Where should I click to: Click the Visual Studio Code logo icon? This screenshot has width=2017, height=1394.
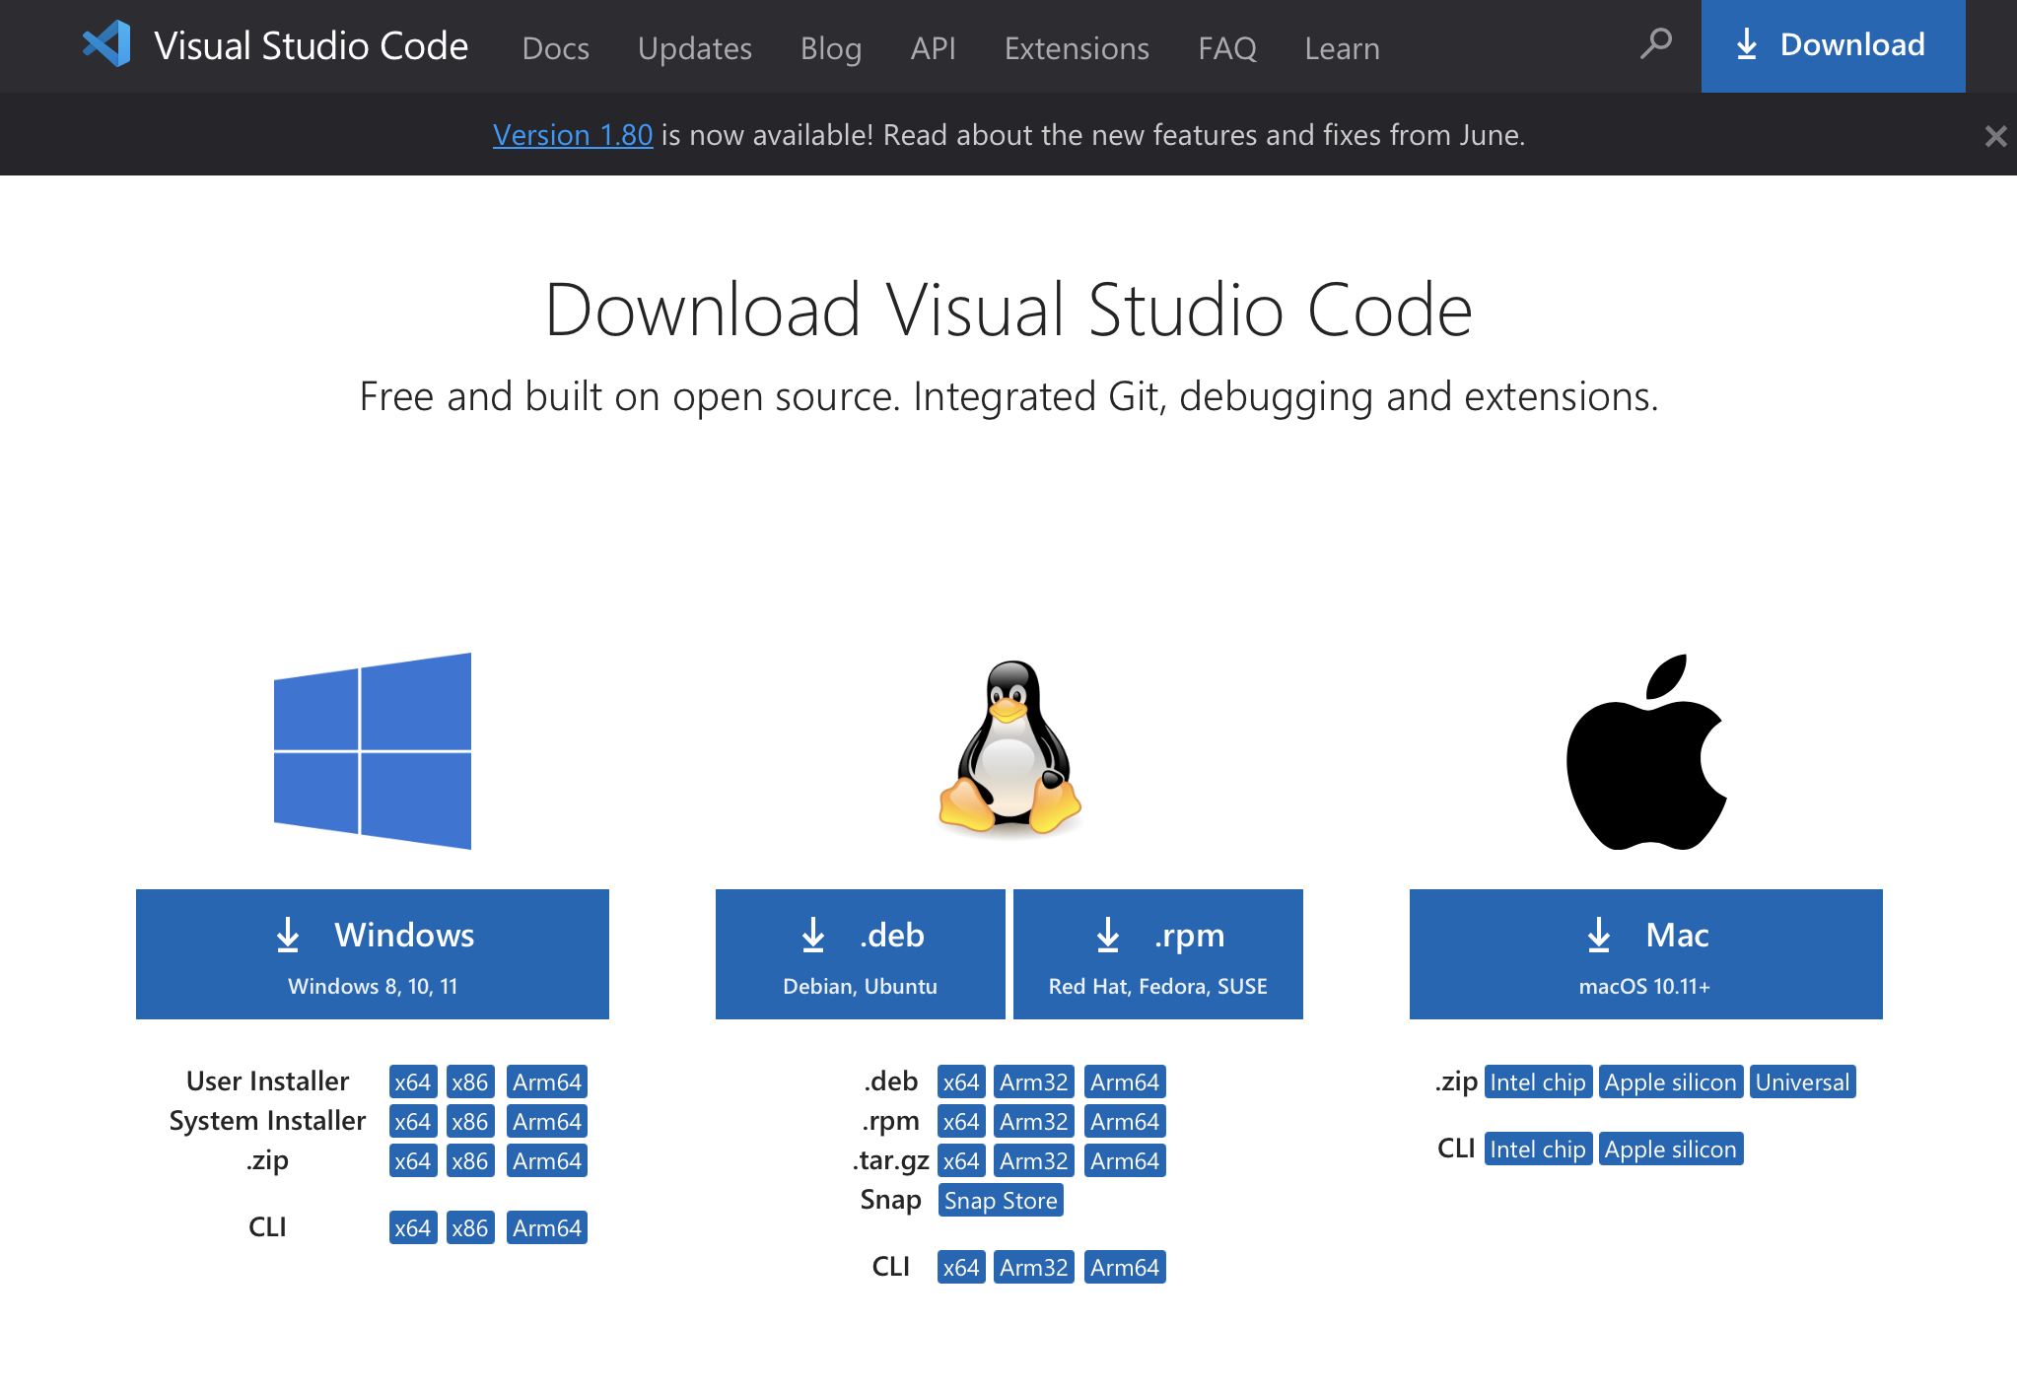coord(106,44)
